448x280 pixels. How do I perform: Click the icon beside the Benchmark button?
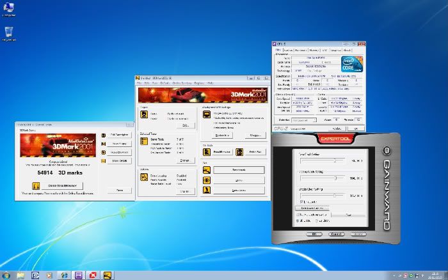pyautogui.click(x=207, y=170)
